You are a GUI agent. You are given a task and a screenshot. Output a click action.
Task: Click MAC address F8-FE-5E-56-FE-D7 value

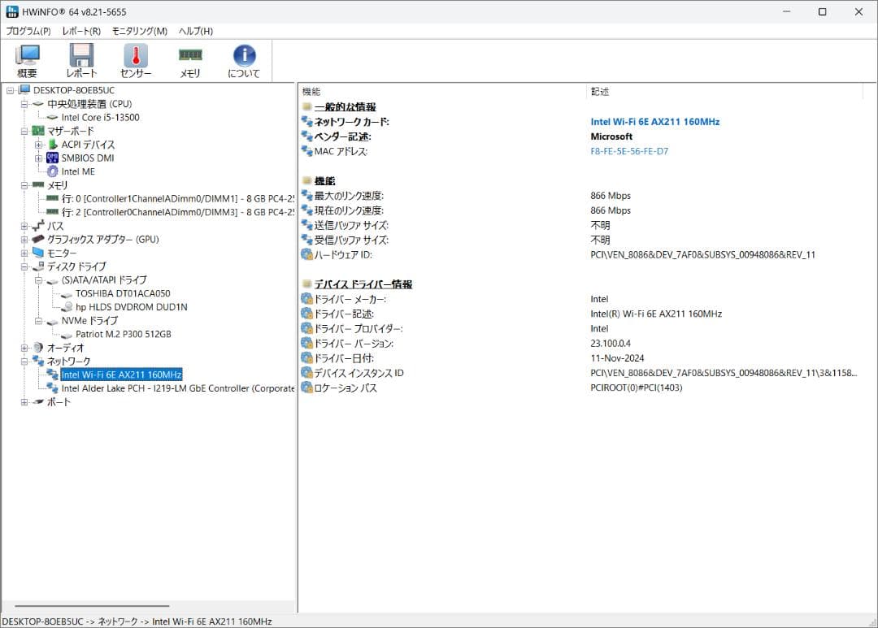coord(629,151)
